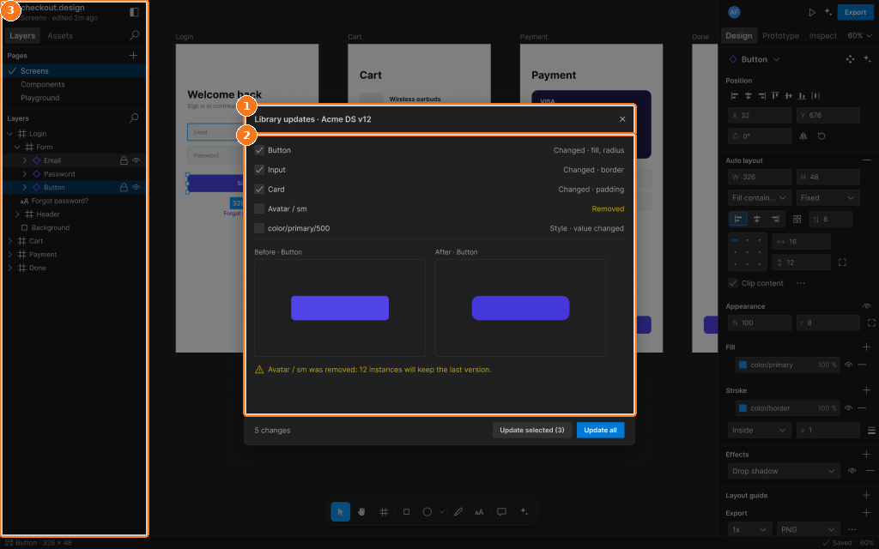The height and width of the screenshot is (549, 879).
Task: Select the Rectangle shape tool
Action: 406,511
